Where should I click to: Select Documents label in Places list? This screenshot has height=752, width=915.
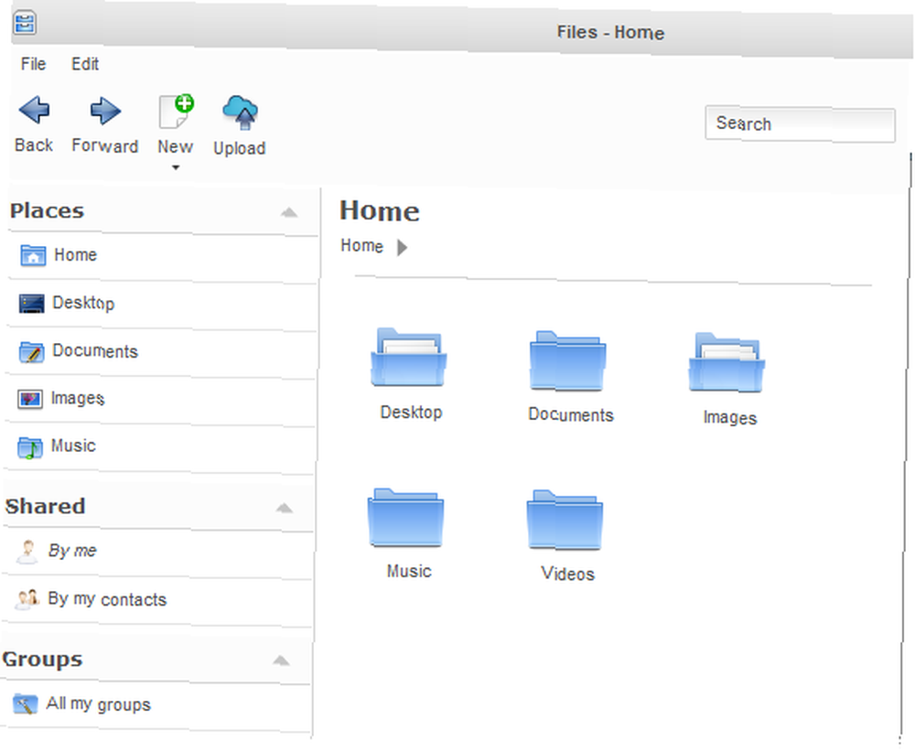tap(95, 351)
